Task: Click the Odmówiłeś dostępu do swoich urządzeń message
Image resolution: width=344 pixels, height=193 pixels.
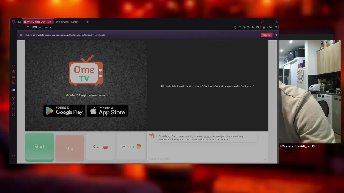Action: pos(207,86)
